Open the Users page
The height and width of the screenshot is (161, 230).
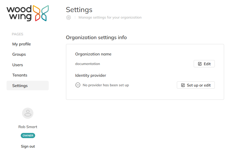pyautogui.click(x=18, y=65)
